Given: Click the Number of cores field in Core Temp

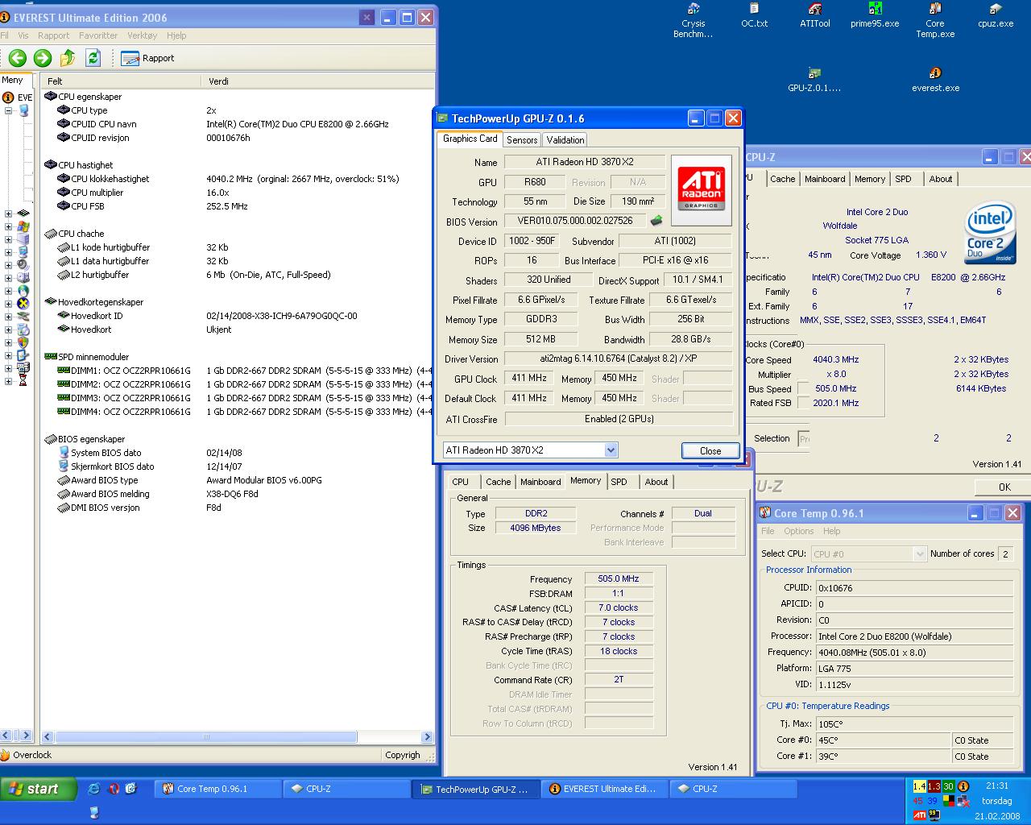Looking at the screenshot, I should pos(1004,553).
